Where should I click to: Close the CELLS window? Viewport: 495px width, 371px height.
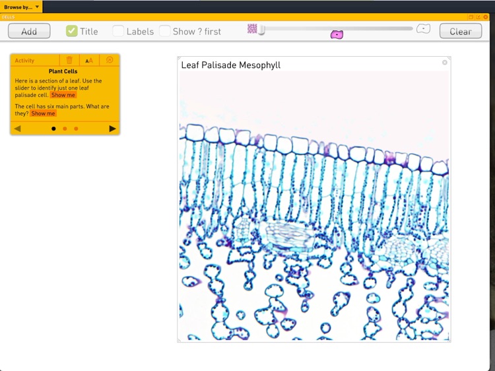pyautogui.click(x=486, y=17)
